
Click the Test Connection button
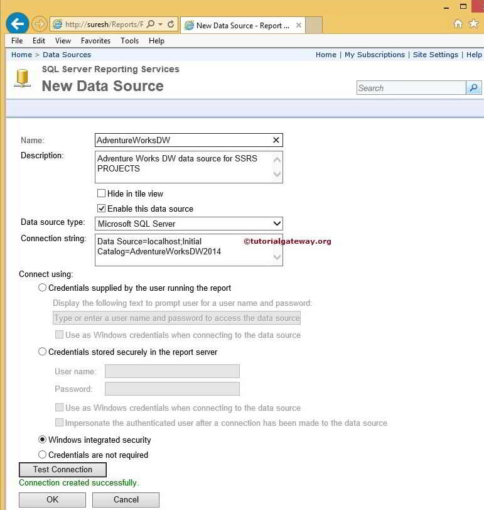coord(63,469)
